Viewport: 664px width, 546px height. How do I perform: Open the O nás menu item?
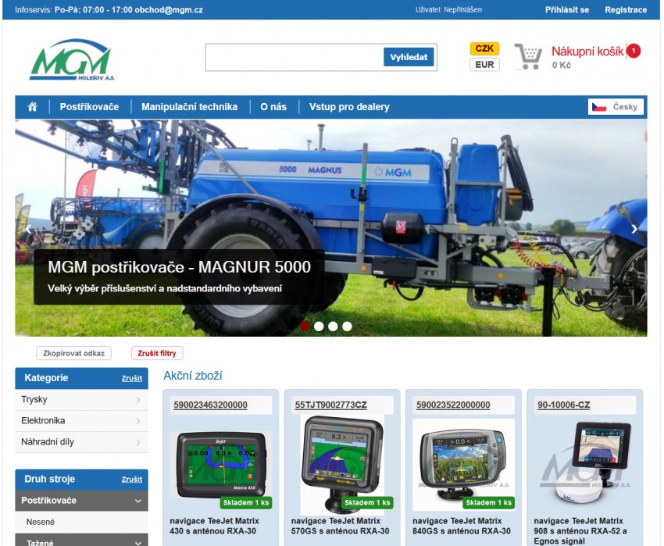click(273, 107)
